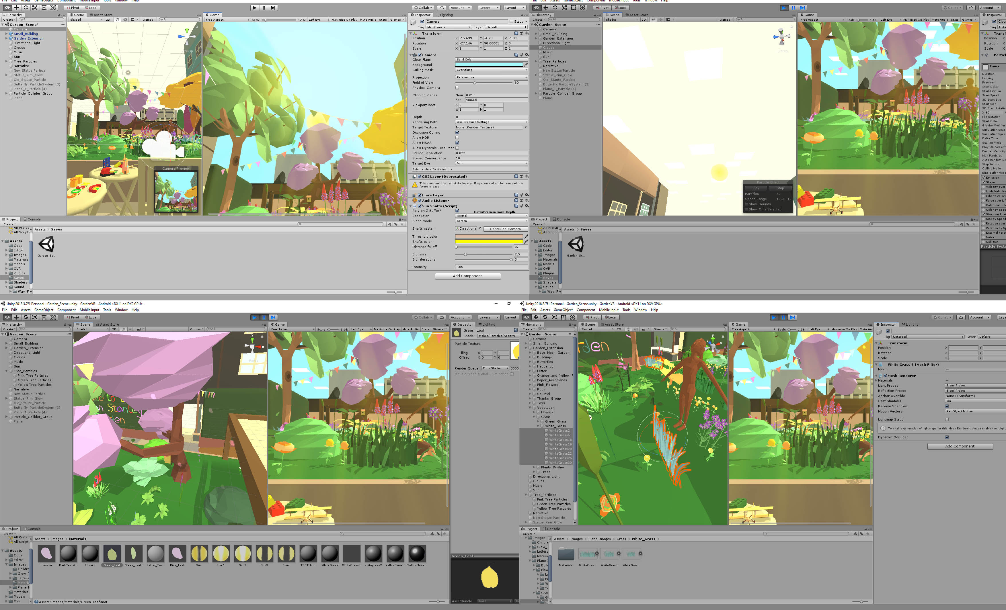The image size is (1006, 610).
Task: Switch to the Lighting tab beside the Green_Leaf inspector
Action: pyautogui.click(x=487, y=324)
